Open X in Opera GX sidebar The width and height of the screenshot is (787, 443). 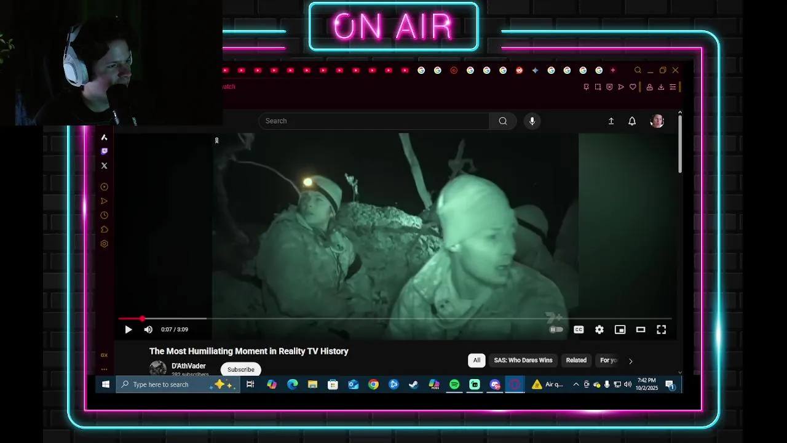point(104,166)
